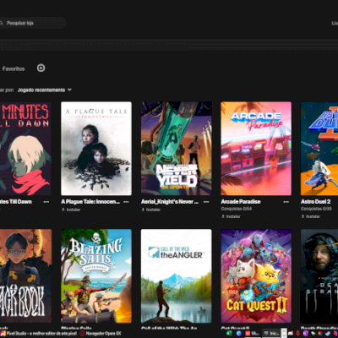Open the 20 Minutes Till Dawn options menu
Viewport: 338px width, 338px height.
[x=46, y=202]
